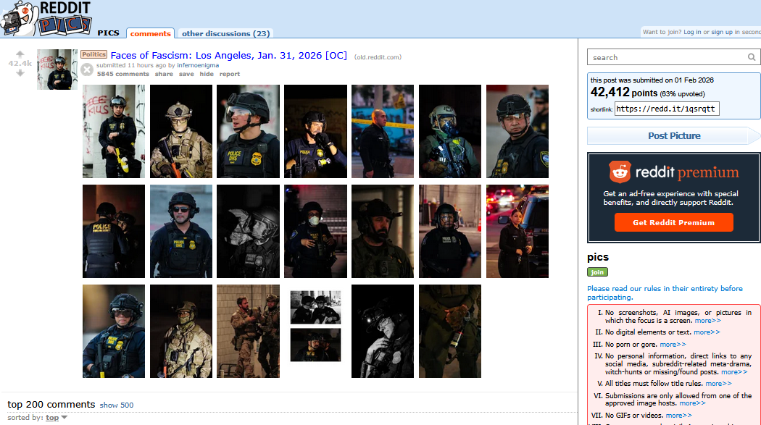Open the 5845 comments link
Screen dimensions: 761x425
pyautogui.click(x=122, y=74)
